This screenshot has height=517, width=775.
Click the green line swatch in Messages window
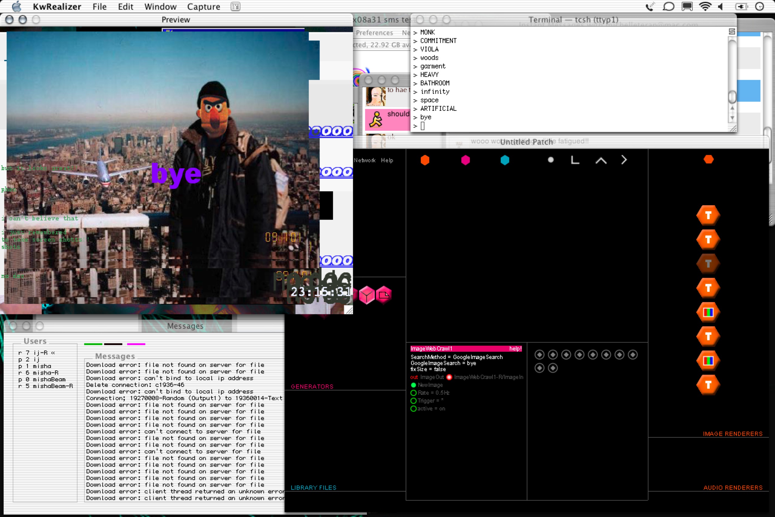(x=93, y=344)
